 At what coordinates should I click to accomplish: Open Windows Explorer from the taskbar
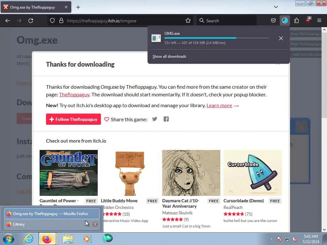coord(68,239)
